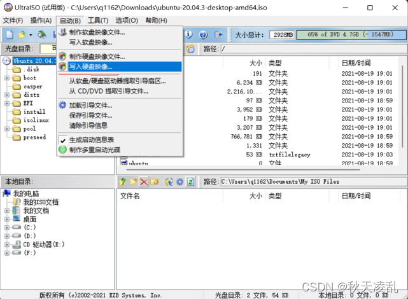This screenshot has width=408, height=299.
Task: Click the Open file folder icon
Action: pyautogui.click(x=22, y=34)
